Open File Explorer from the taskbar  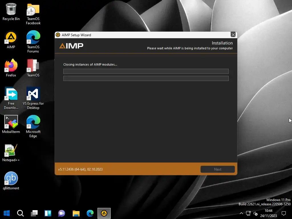[x=76, y=213]
